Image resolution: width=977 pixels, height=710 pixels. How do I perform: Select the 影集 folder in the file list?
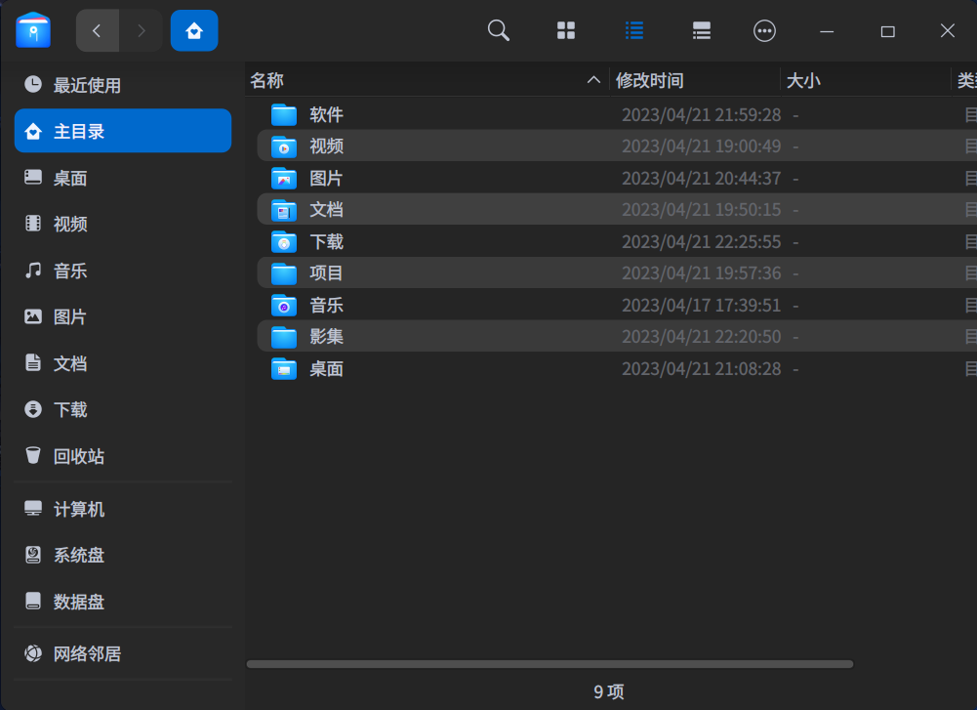[x=327, y=336]
